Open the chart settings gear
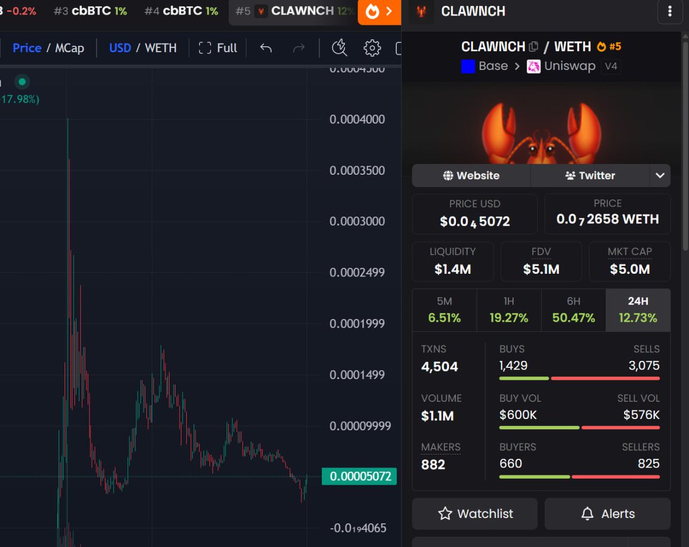The height and width of the screenshot is (547, 689). pos(372,48)
